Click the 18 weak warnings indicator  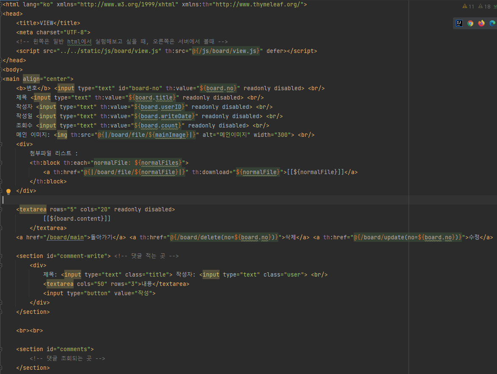(484, 6)
